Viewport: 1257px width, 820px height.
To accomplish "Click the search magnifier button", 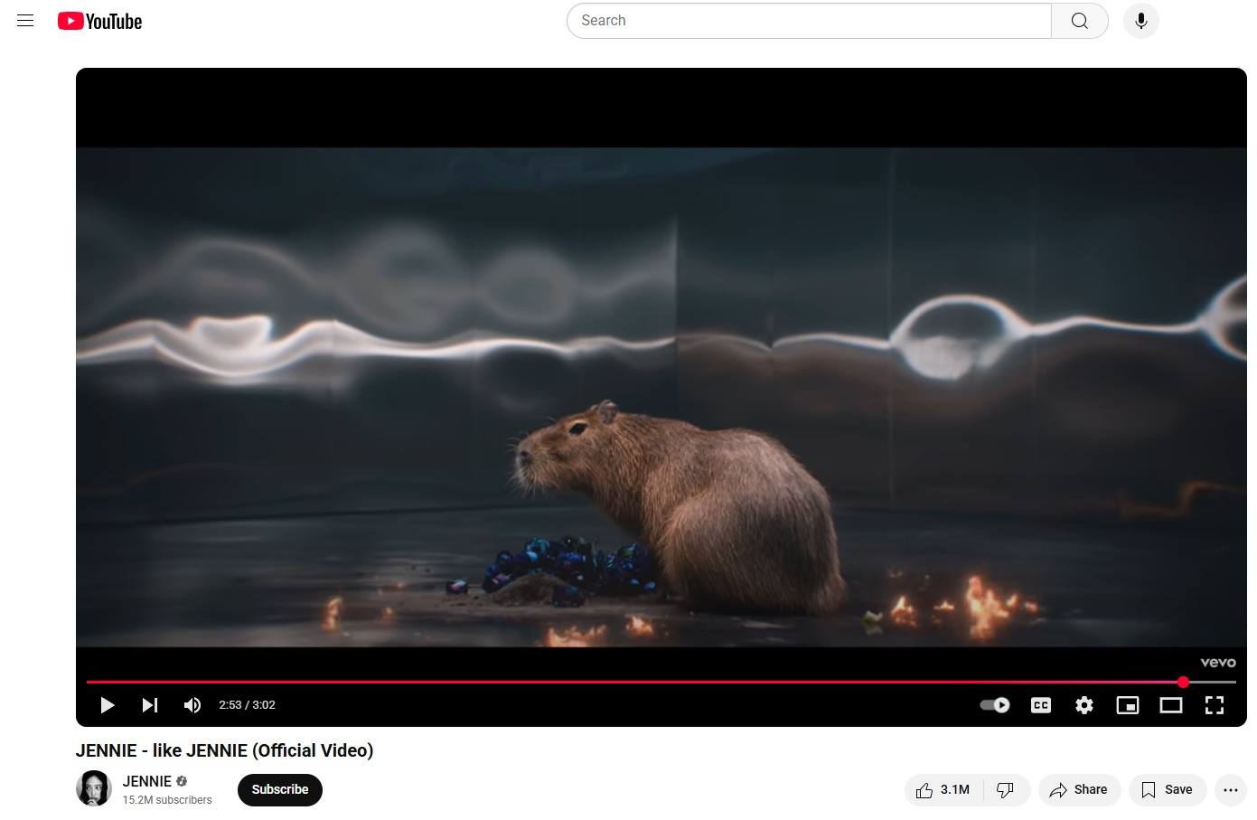I will point(1079,21).
